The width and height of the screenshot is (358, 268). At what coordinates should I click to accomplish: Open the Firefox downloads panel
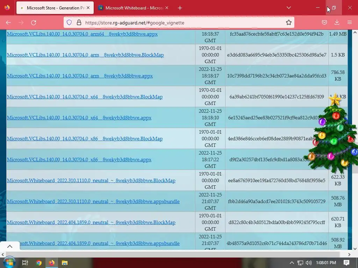337,22
